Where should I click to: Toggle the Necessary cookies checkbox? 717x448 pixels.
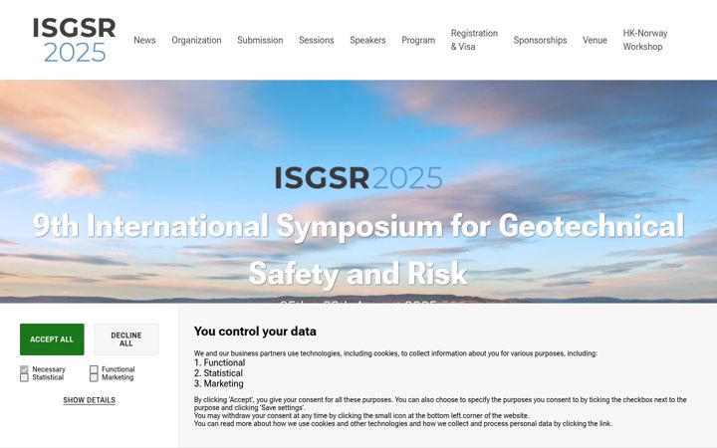pyautogui.click(x=24, y=369)
